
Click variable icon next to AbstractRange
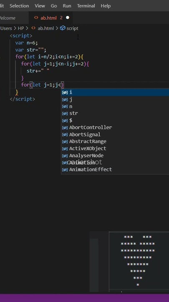pos(65,142)
